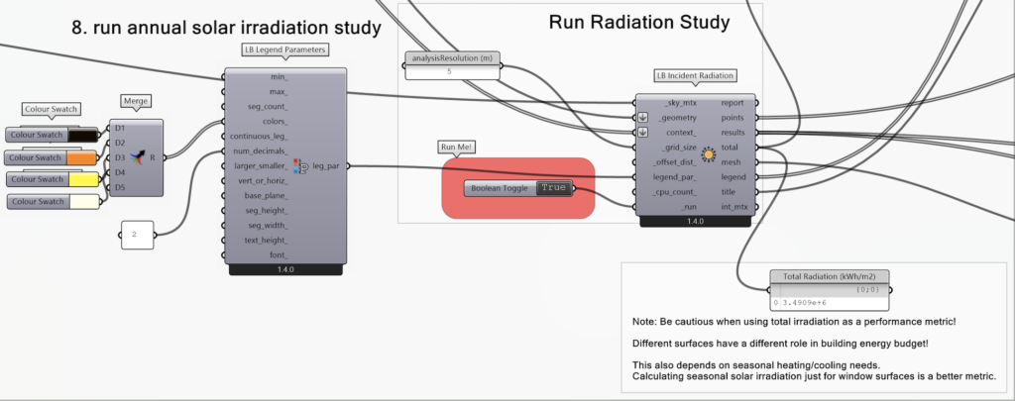1015x401 pixels.
Task: Toggle the Boolean Toggle True value
Action: click(x=554, y=188)
